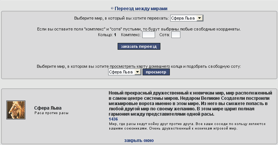278x145 pixels.
Task: Click the "заказать переезд" button
Action: (x=139, y=46)
